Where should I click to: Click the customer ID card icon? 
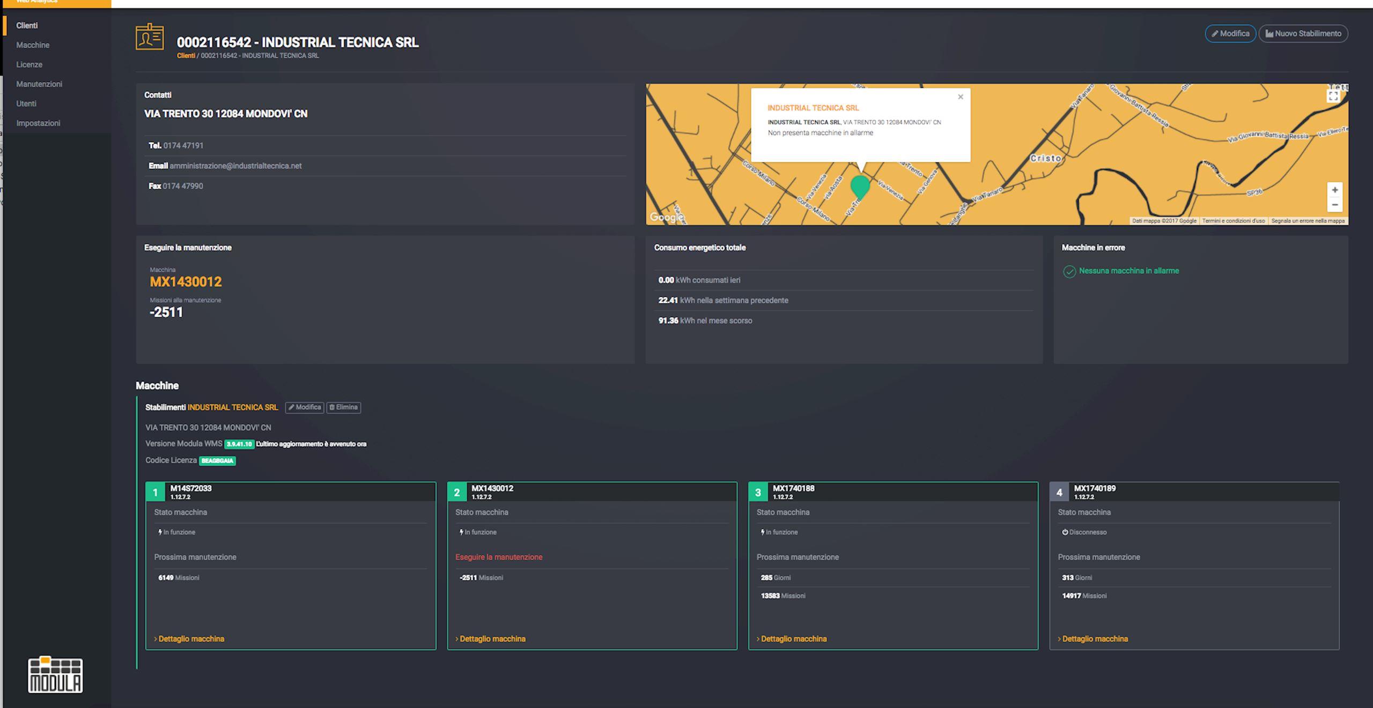pos(150,37)
